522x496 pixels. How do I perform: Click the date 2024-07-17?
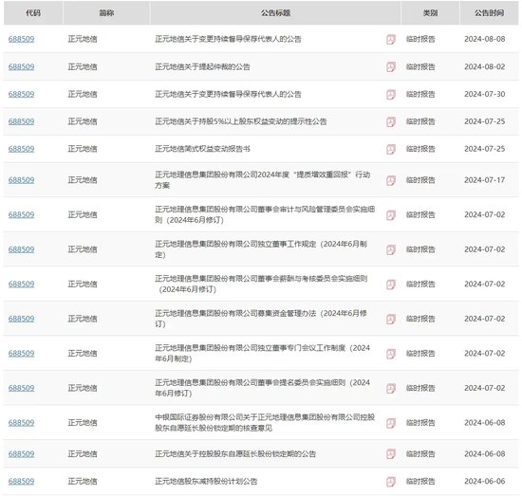click(x=485, y=180)
